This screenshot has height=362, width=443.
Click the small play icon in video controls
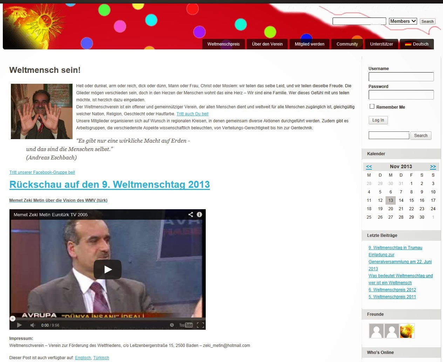coord(19,325)
